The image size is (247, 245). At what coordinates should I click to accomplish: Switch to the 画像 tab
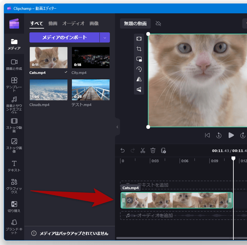[x=94, y=23]
